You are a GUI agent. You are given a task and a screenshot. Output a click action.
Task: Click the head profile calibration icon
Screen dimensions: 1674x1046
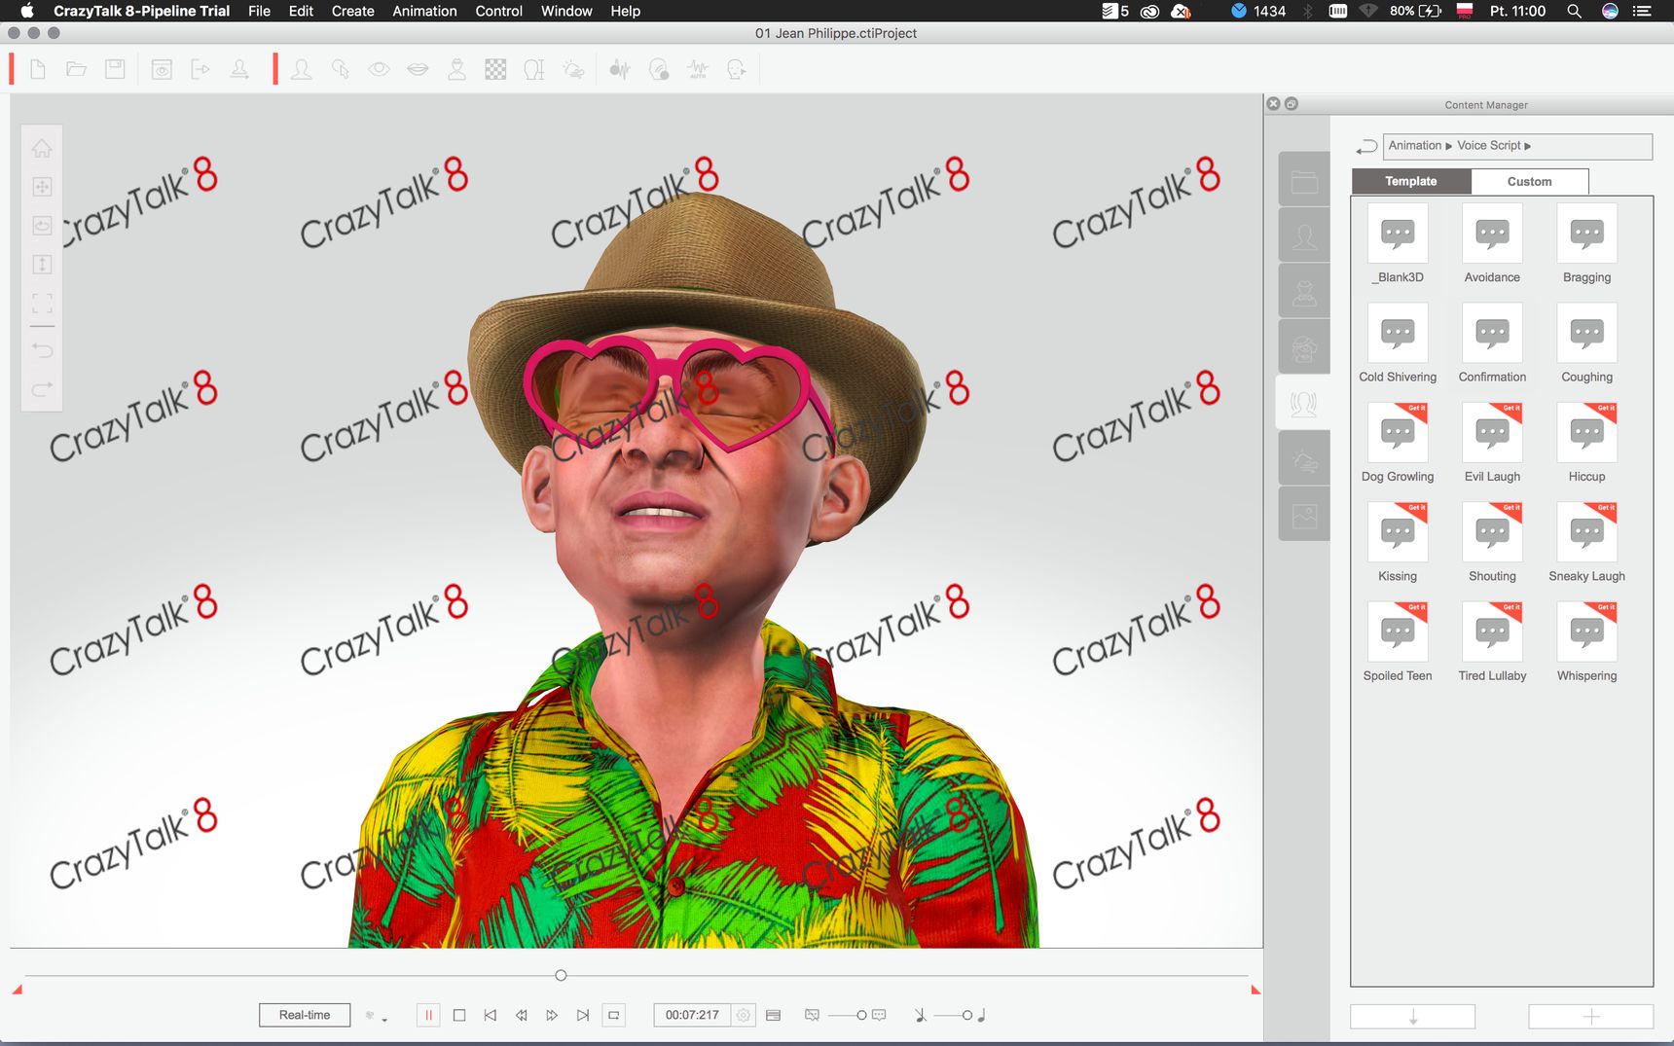click(534, 69)
